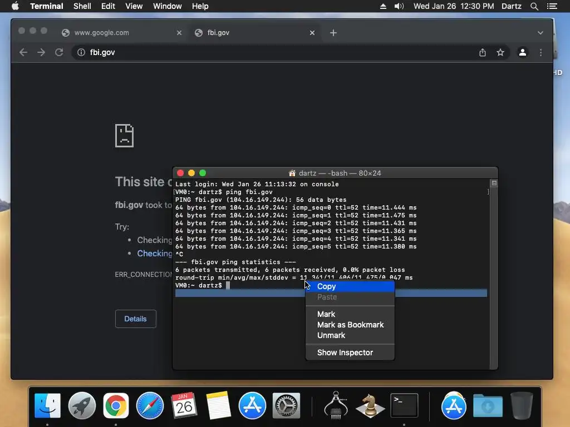Open Finder from the Dock
The image size is (570, 427).
47,405
